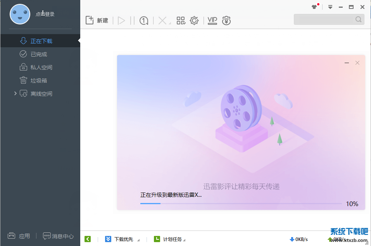This screenshot has width=371, height=246.
Task: Pause the download using the pause icon
Action: (132, 21)
